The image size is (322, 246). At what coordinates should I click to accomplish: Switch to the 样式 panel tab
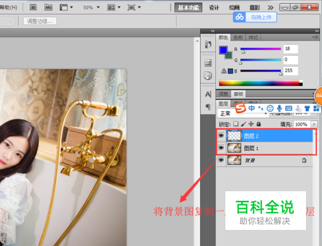pyautogui.click(x=253, y=37)
